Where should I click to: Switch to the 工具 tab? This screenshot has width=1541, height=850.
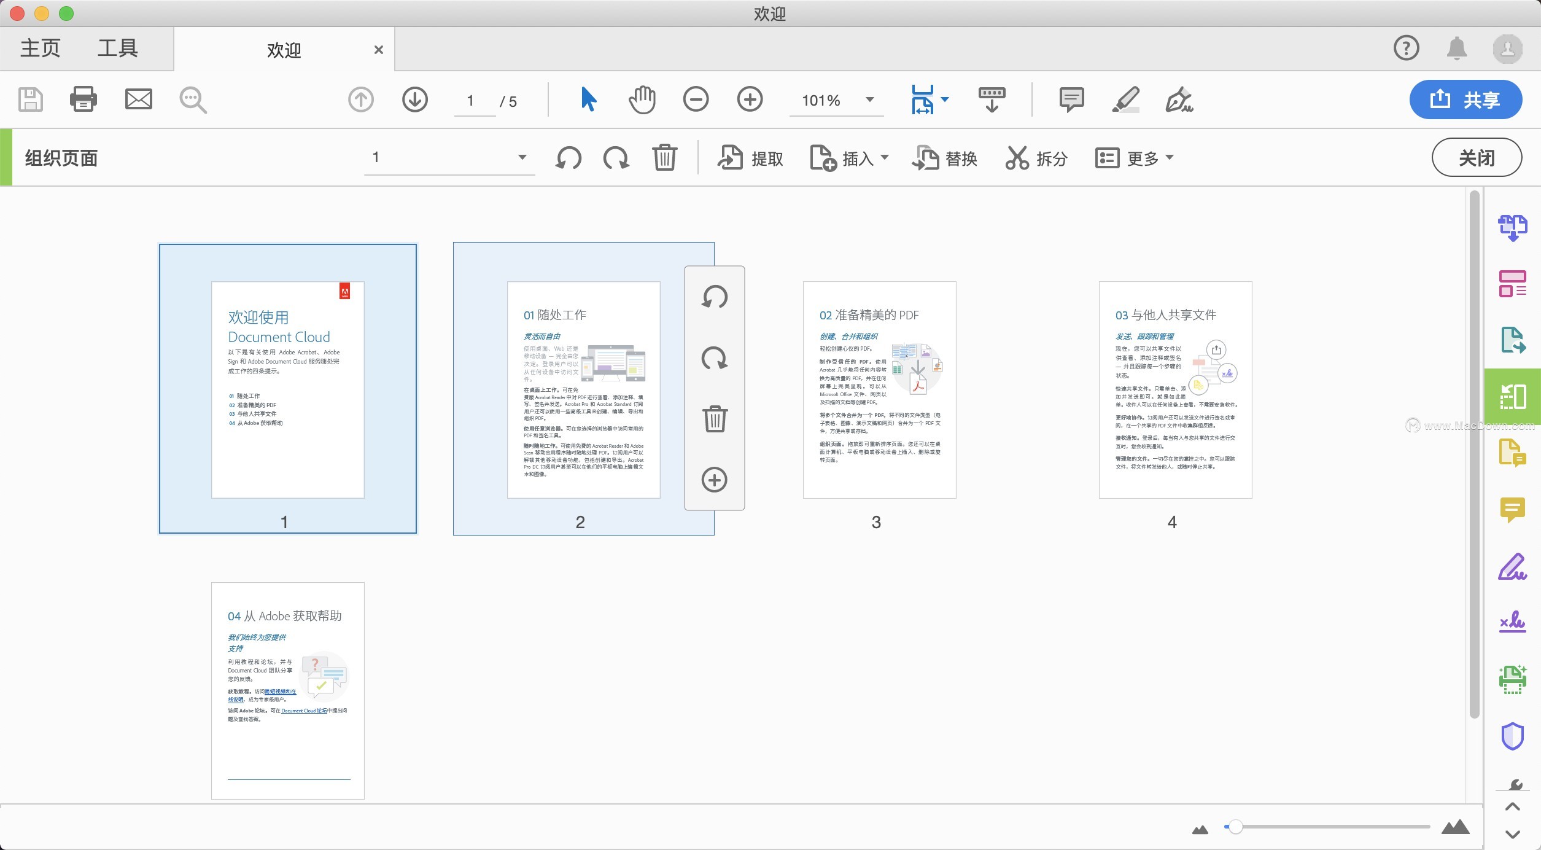tap(117, 48)
